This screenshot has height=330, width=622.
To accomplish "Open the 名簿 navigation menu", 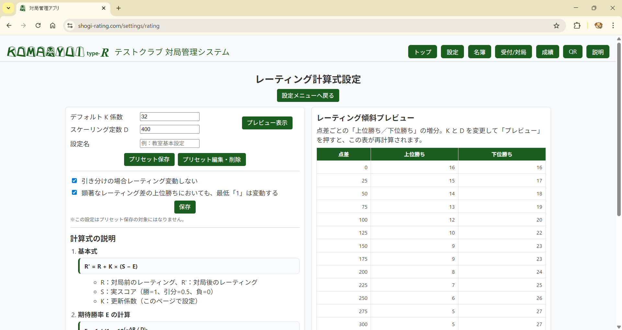I will click(479, 52).
